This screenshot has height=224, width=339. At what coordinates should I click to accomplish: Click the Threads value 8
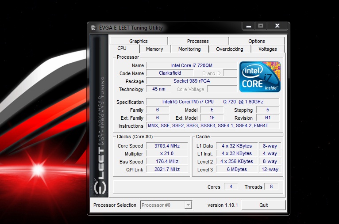click(x=271, y=186)
